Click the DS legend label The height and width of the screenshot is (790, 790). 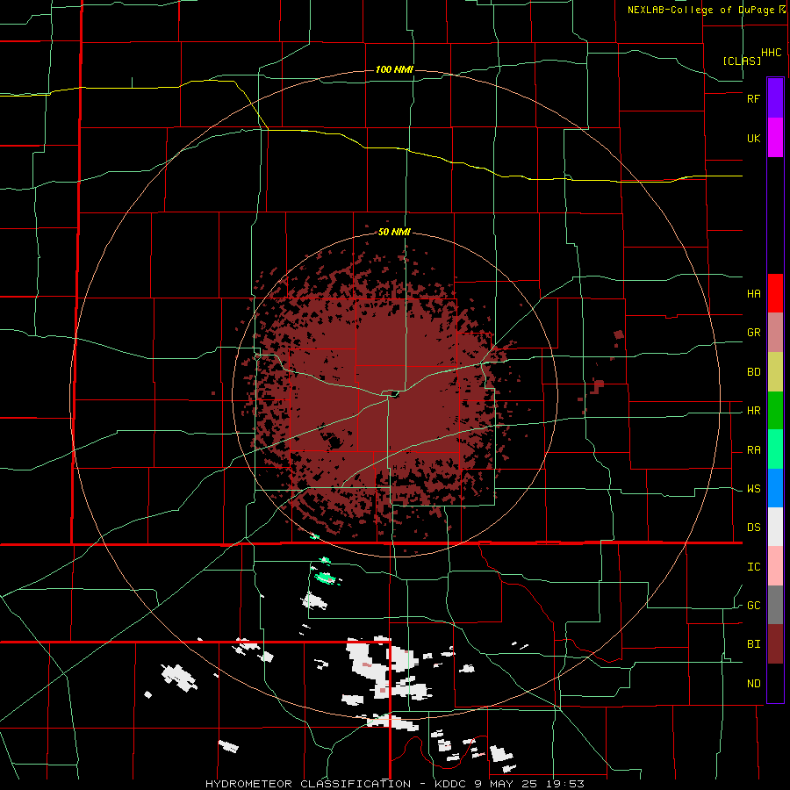click(x=753, y=528)
